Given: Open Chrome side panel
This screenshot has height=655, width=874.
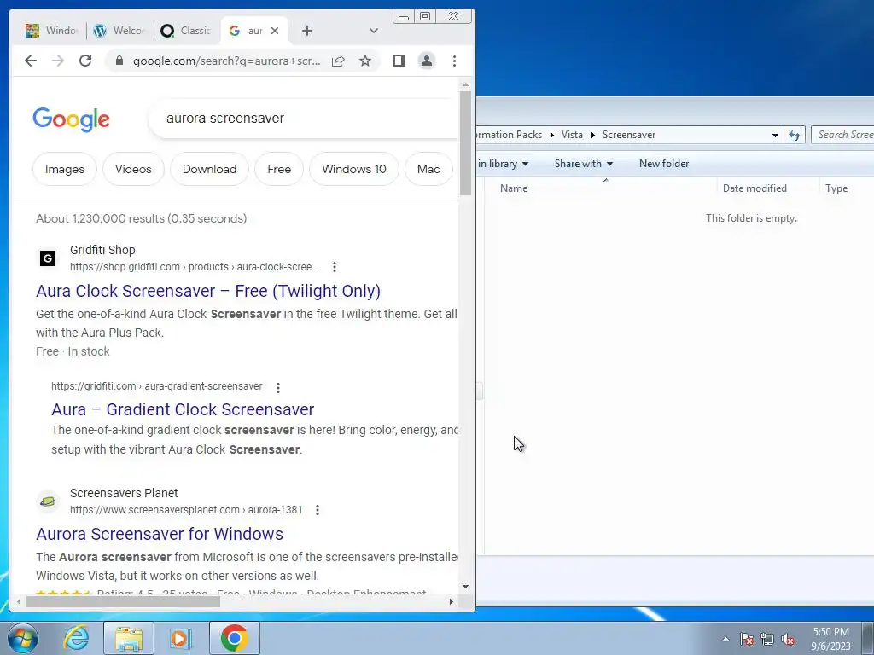Looking at the screenshot, I should 399,61.
